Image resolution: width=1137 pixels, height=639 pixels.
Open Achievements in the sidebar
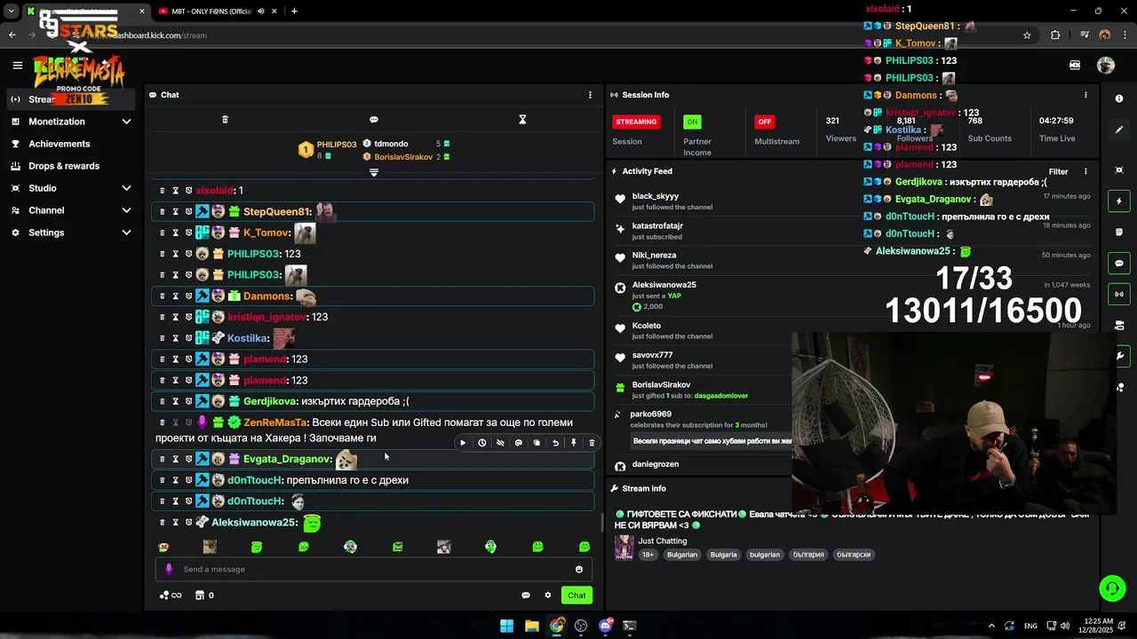tap(71, 144)
